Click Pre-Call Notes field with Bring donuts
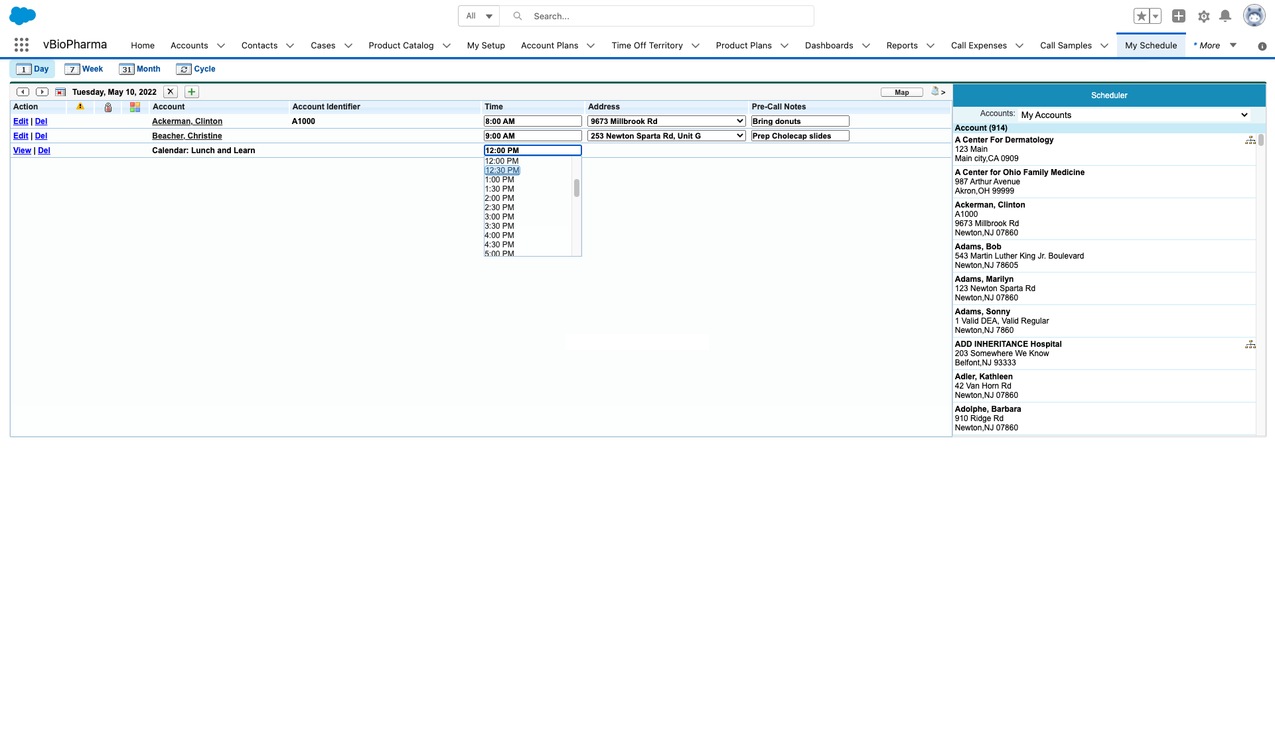The width and height of the screenshot is (1275, 750). point(800,121)
